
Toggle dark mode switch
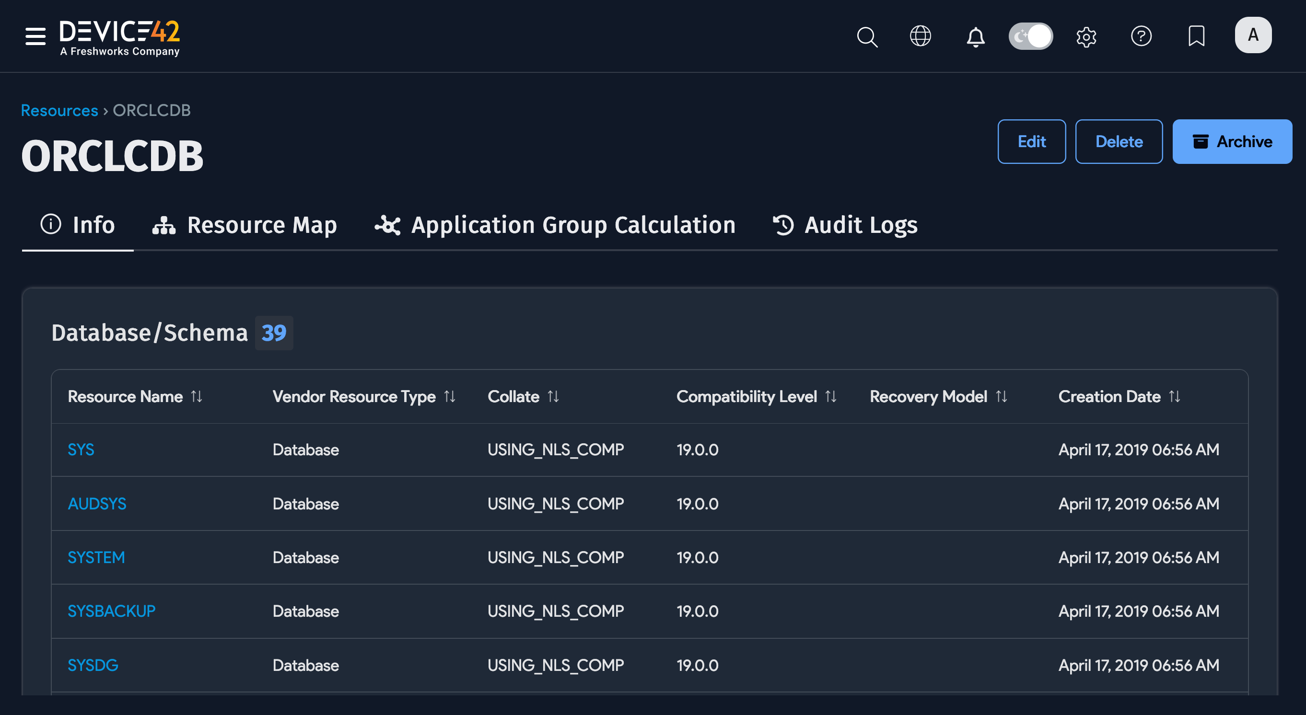tap(1031, 36)
